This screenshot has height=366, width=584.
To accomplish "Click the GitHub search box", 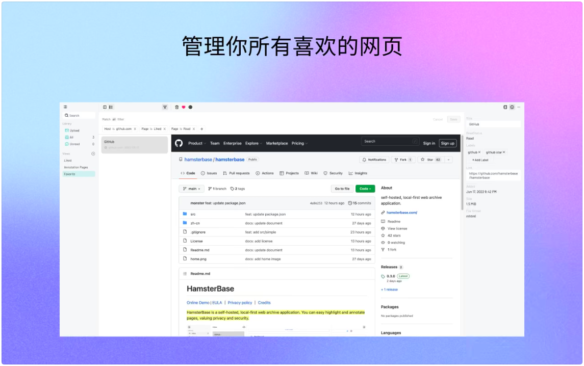I will tap(390, 142).
